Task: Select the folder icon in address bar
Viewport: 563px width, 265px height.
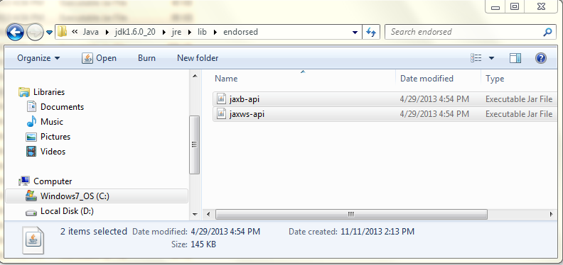Action: [x=62, y=31]
